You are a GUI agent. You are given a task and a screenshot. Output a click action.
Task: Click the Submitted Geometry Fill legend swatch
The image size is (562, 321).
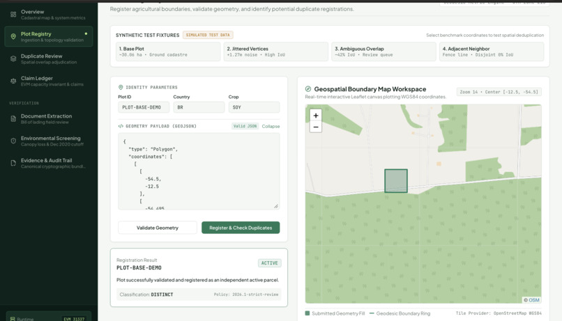[x=307, y=313]
